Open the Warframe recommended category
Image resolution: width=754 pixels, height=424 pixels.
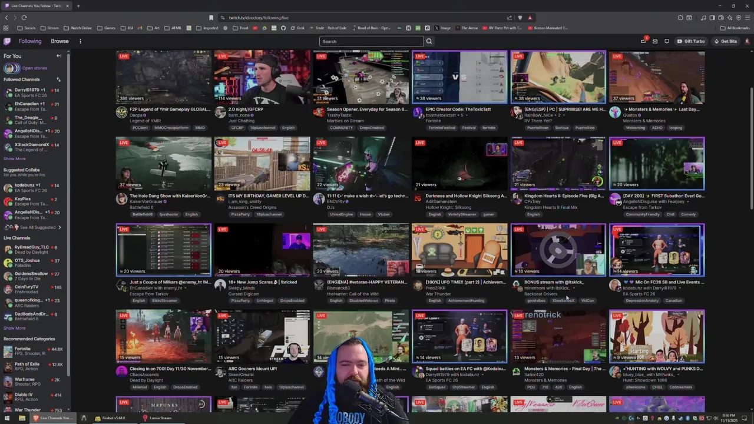(35, 382)
